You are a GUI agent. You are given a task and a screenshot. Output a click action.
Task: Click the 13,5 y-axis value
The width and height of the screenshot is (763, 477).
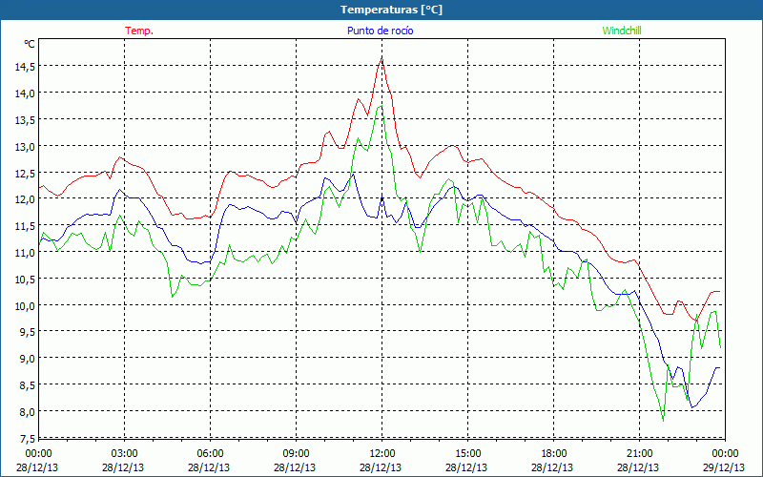tap(25, 120)
